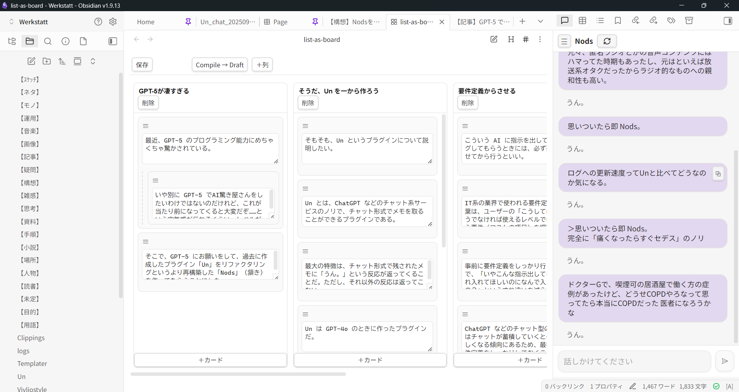Viewport: 739px width, 392px height.
Task: Add a card under GPT-5が凄すぎる
Action: pyautogui.click(x=211, y=360)
